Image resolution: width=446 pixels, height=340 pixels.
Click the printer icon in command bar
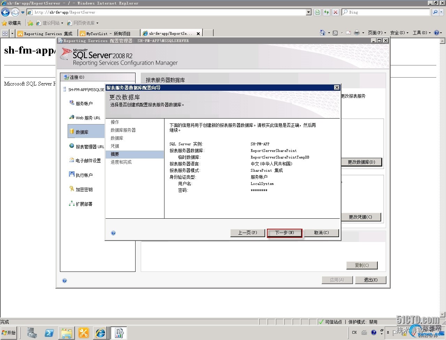[x=357, y=33]
